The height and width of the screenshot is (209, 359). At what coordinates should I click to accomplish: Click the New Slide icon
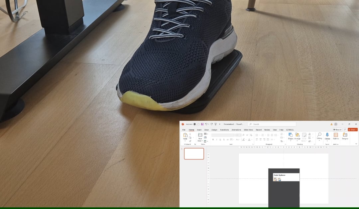point(200,134)
